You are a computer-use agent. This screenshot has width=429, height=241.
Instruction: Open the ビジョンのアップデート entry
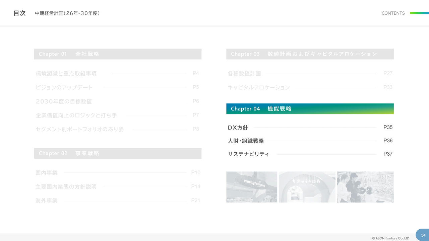(64, 88)
